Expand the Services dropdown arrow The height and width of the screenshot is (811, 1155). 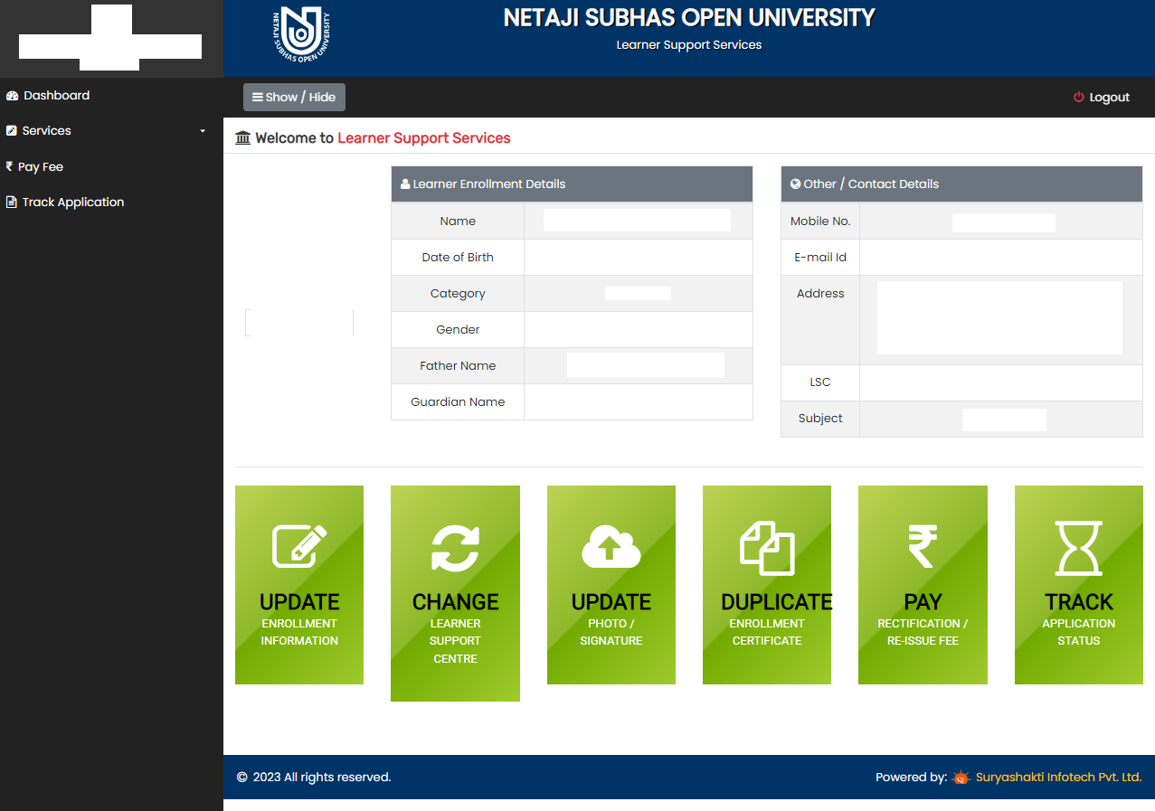click(203, 131)
